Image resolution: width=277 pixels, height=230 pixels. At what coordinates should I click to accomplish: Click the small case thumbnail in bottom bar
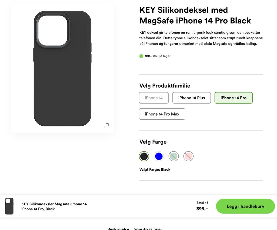[9, 206]
